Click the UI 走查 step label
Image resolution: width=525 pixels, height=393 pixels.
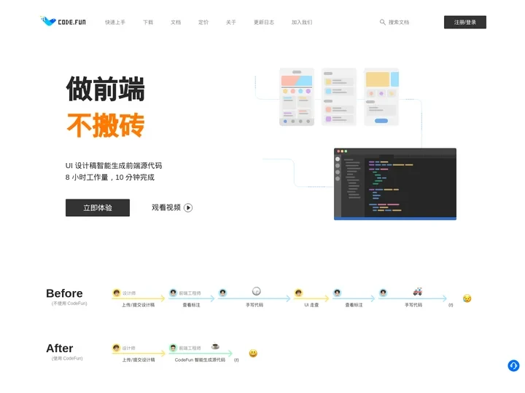coord(311,305)
